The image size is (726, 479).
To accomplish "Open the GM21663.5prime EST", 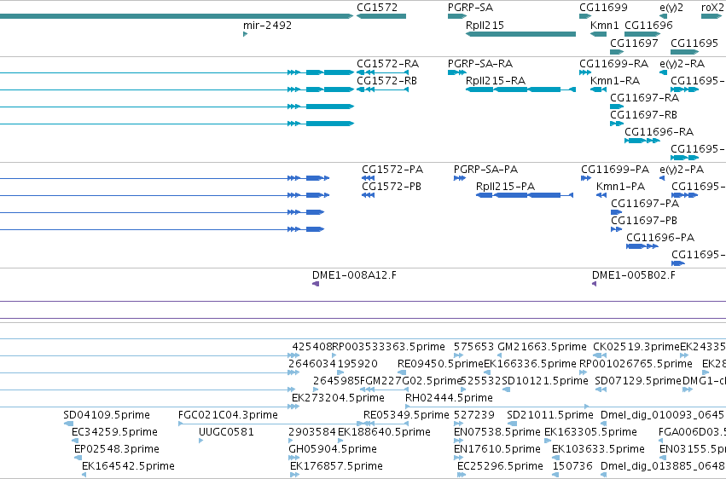I will (499, 355).
